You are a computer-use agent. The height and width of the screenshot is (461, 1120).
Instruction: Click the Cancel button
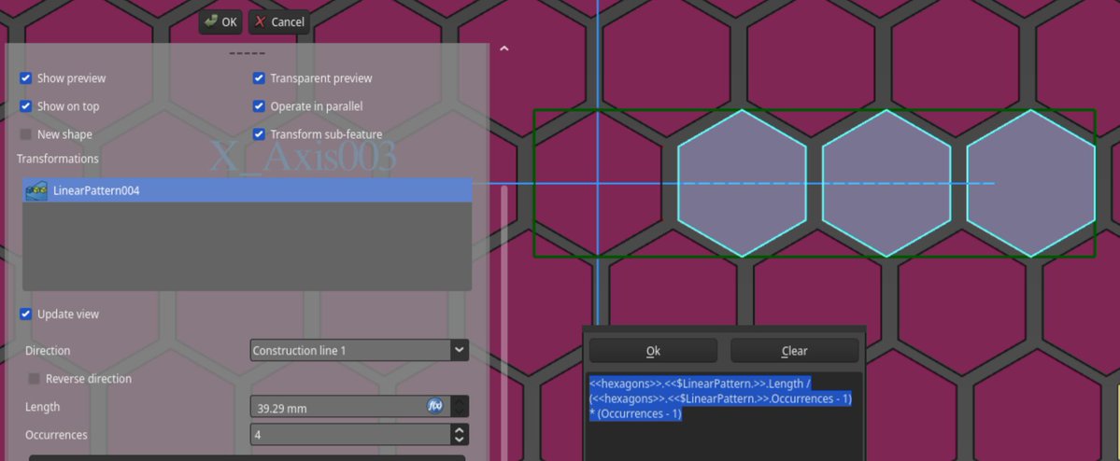279,22
